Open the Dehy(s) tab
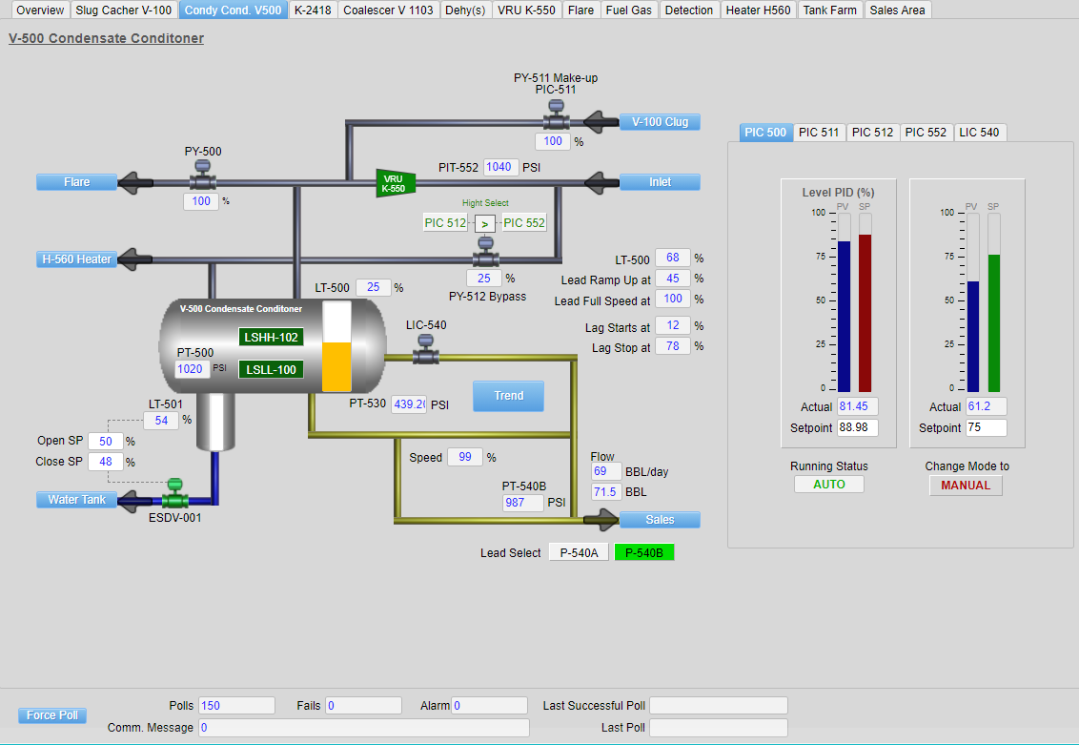The width and height of the screenshot is (1079, 745). pyautogui.click(x=465, y=10)
